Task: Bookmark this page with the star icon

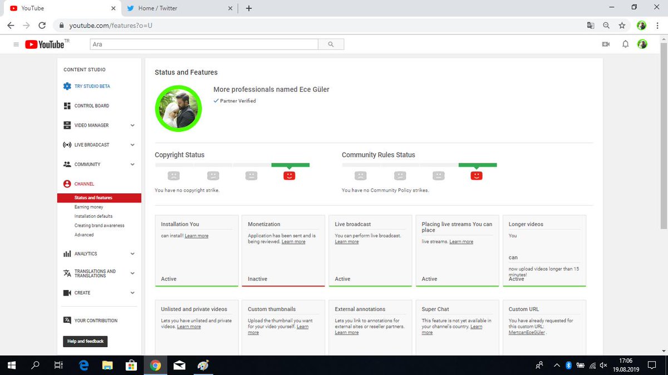Action: pyautogui.click(x=622, y=26)
